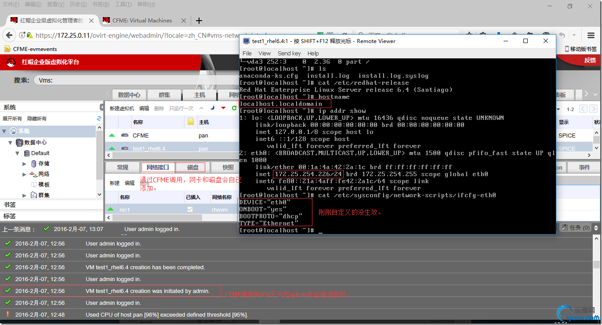Click 隐藏所有 to collapse the tree
The height and width of the screenshot is (325, 602).
point(37,119)
